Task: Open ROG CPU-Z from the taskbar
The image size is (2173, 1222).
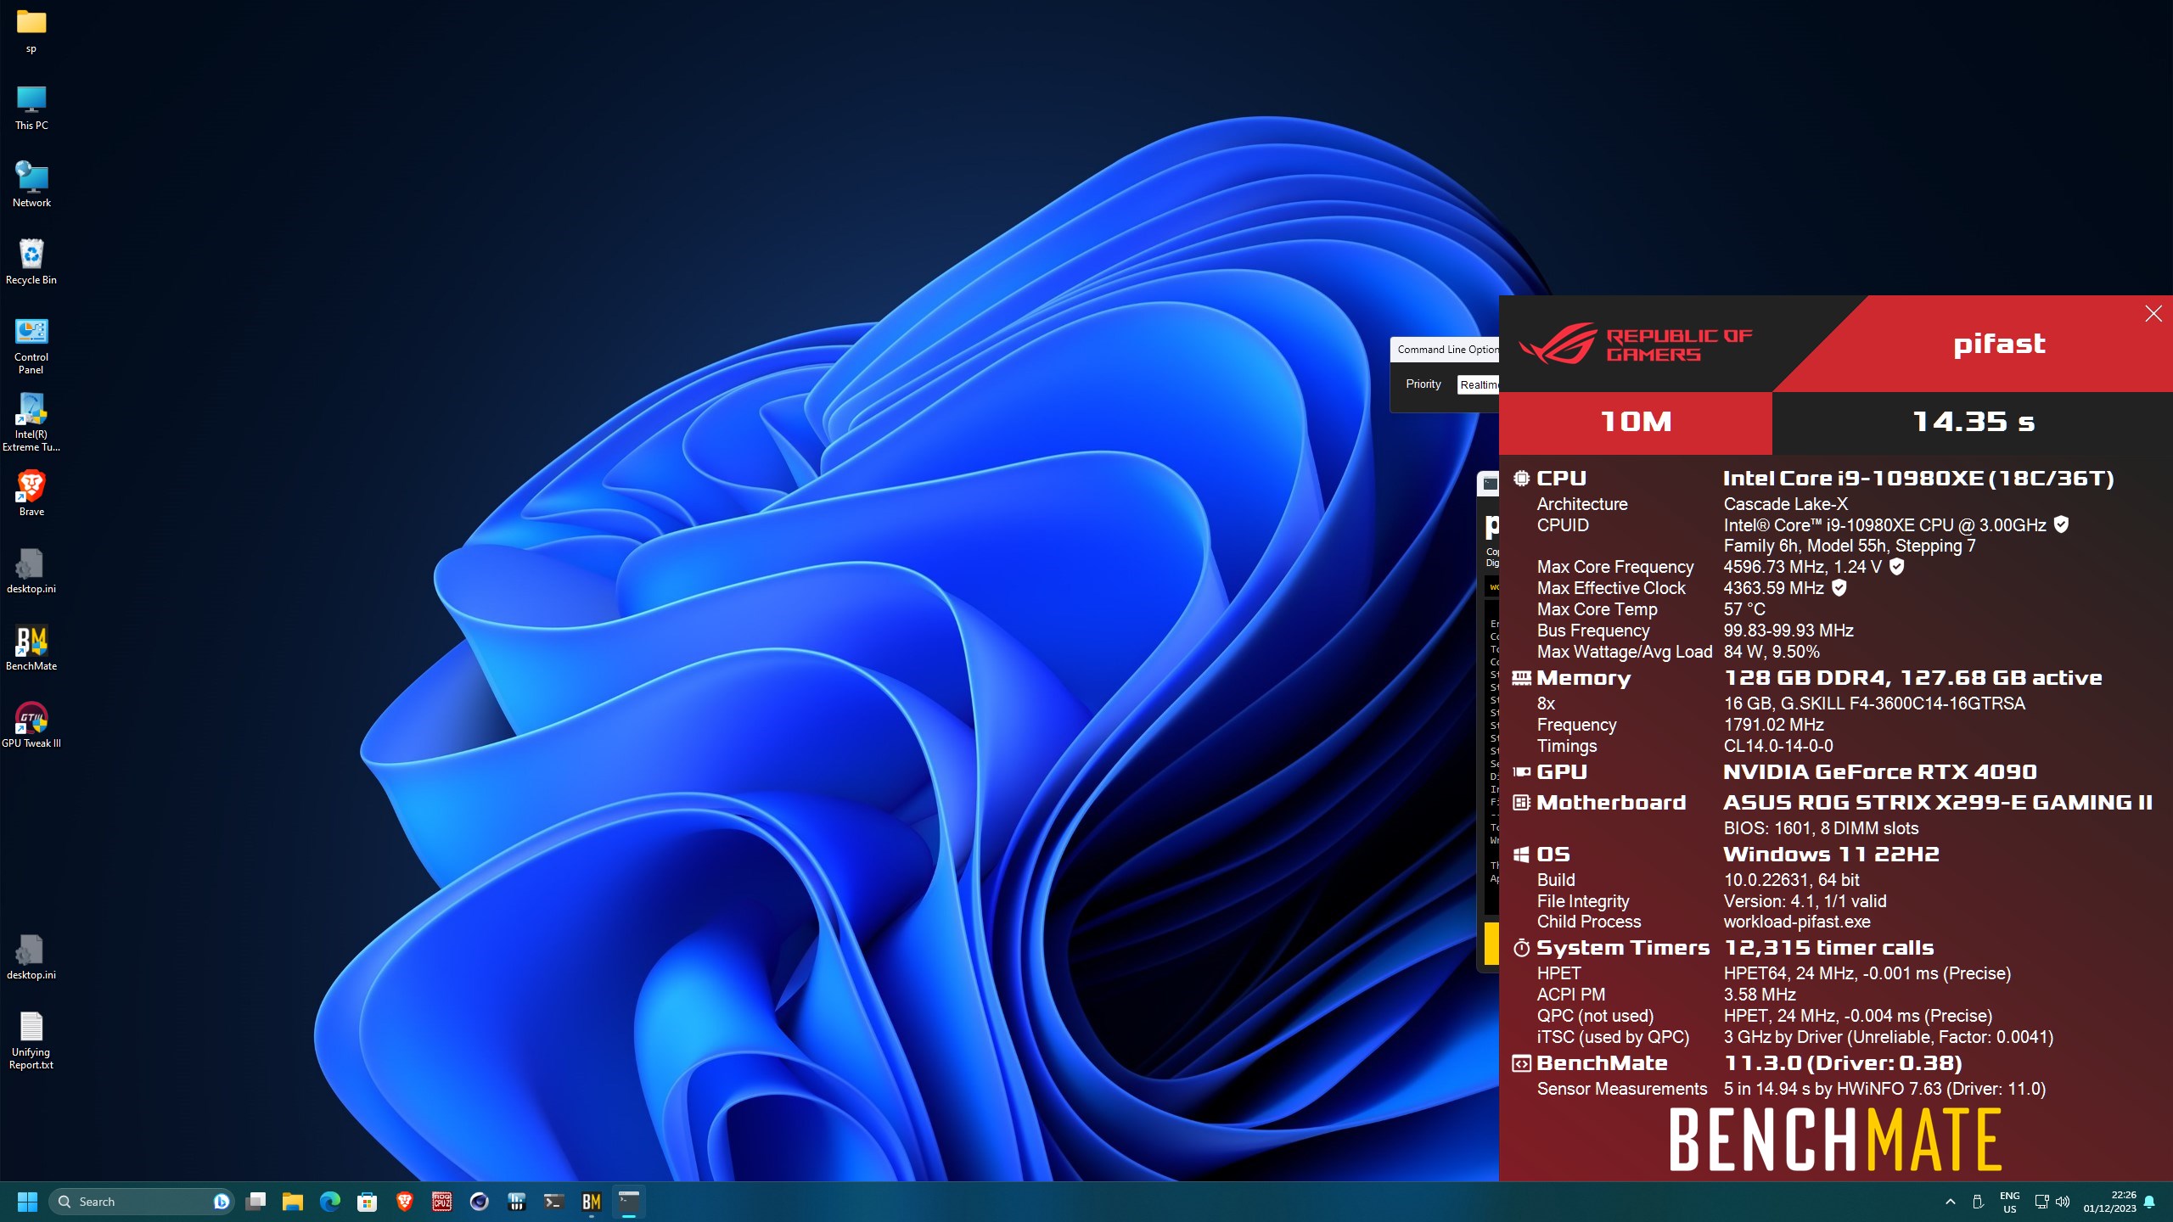Action: click(442, 1202)
